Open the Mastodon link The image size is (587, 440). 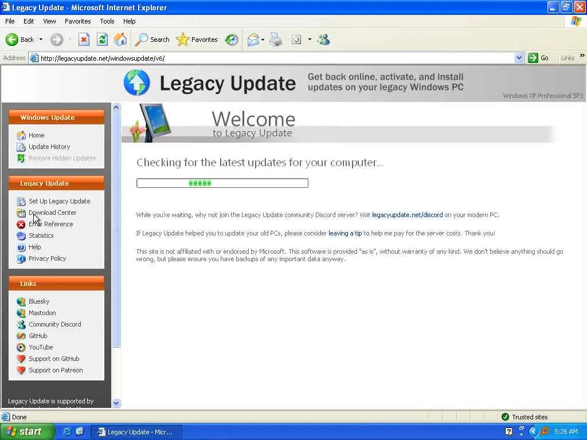42,313
